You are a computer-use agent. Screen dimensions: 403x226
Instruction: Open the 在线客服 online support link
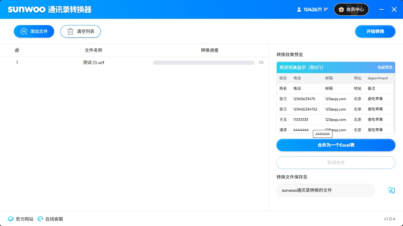54,219
